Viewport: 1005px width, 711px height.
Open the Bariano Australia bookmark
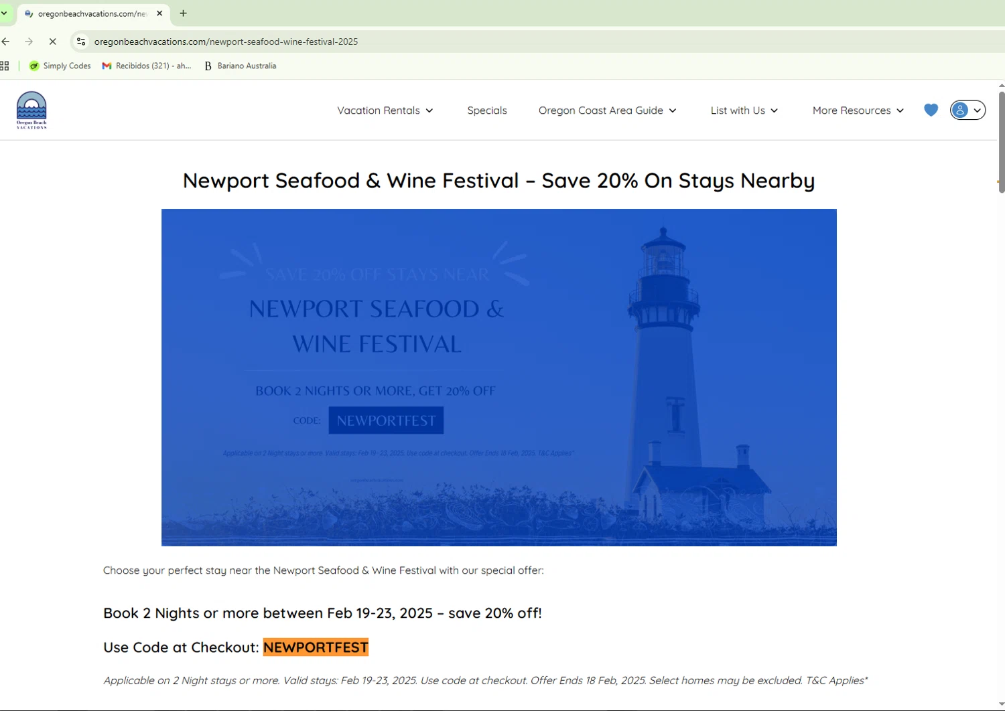tap(240, 66)
